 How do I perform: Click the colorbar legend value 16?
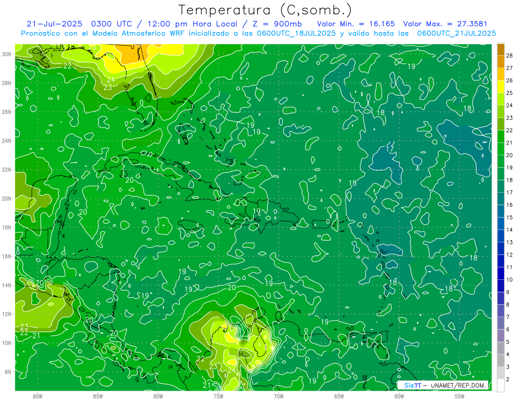tap(510, 205)
